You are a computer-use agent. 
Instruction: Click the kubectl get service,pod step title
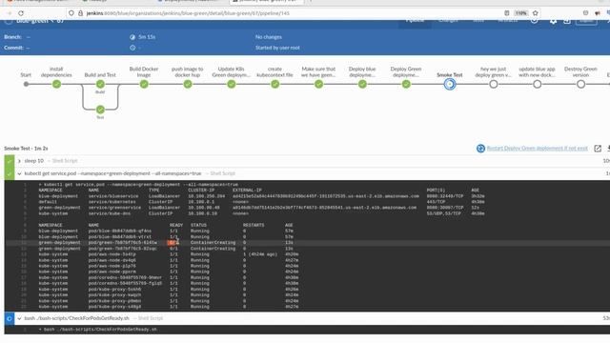(112, 173)
